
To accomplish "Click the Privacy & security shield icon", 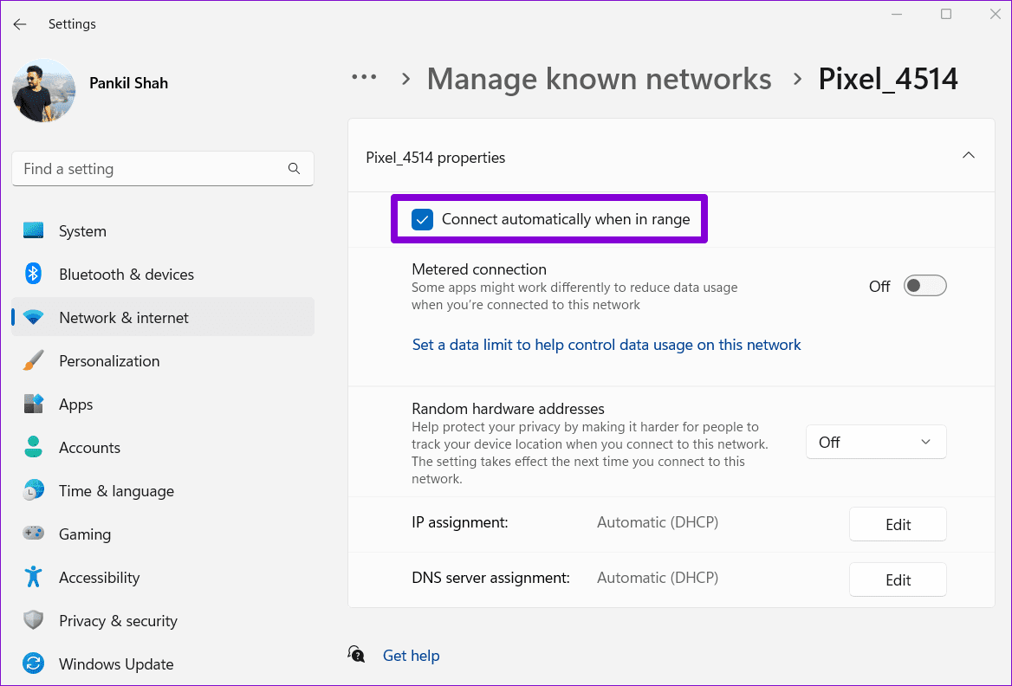I will tap(34, 620).
